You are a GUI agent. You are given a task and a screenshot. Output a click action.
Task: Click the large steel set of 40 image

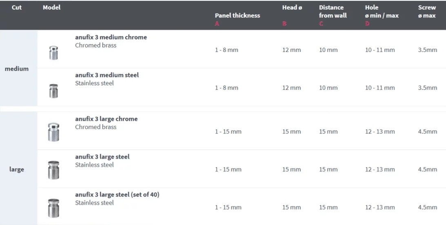coord(53,207)
